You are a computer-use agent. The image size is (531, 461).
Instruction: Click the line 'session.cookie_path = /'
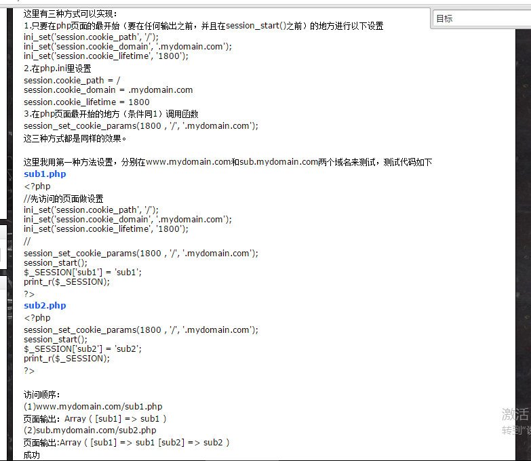[x=72, y=81]
